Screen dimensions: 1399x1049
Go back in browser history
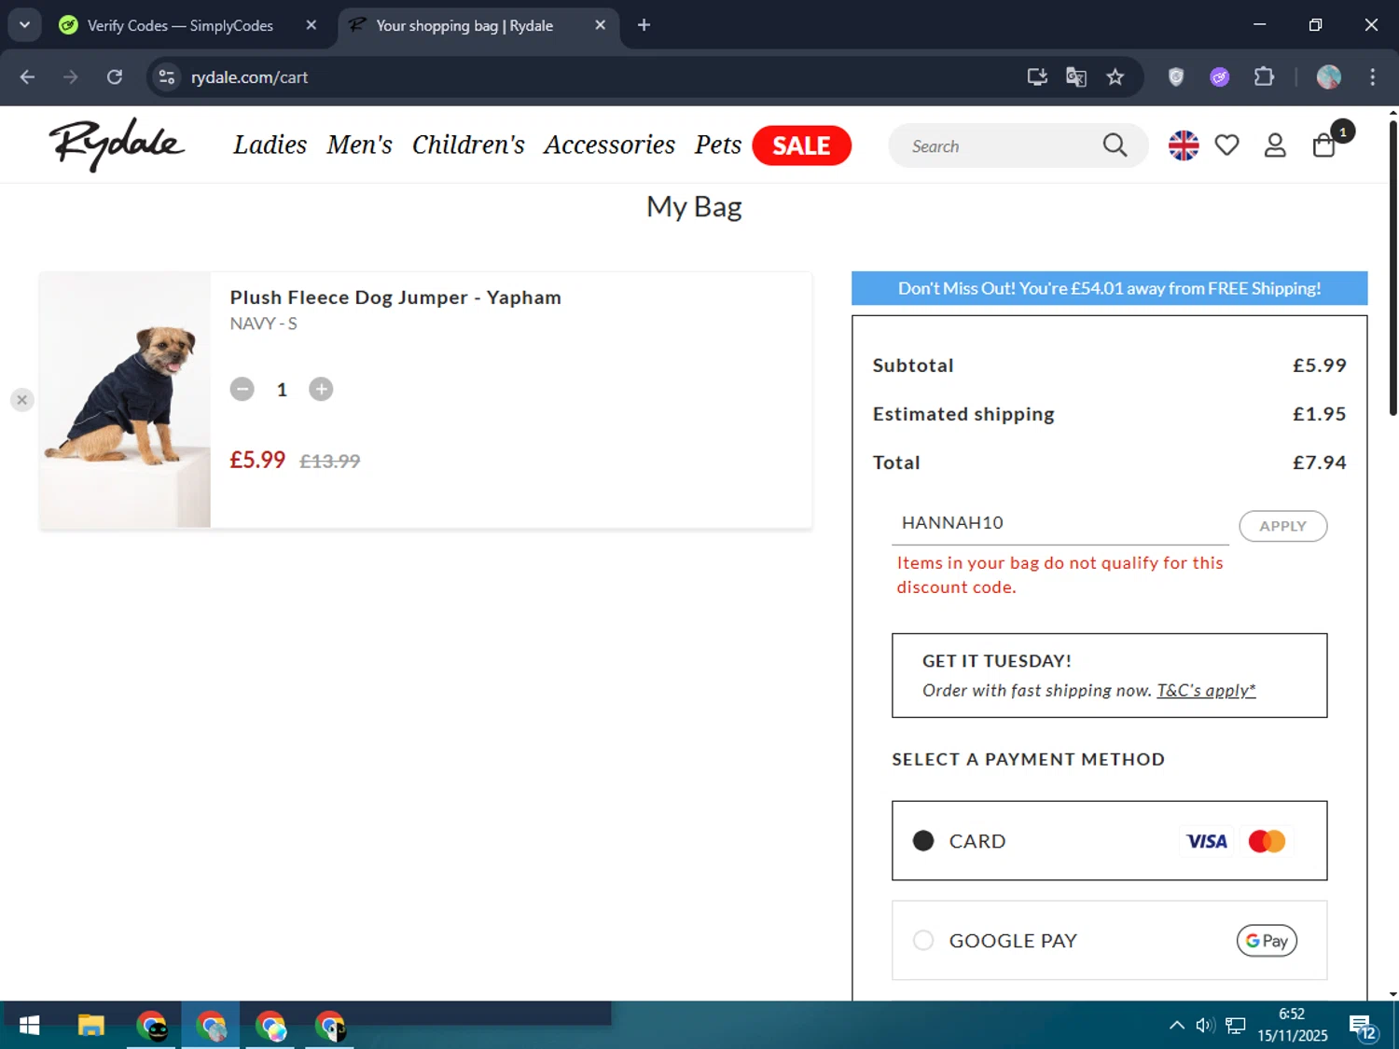[27, 77]
